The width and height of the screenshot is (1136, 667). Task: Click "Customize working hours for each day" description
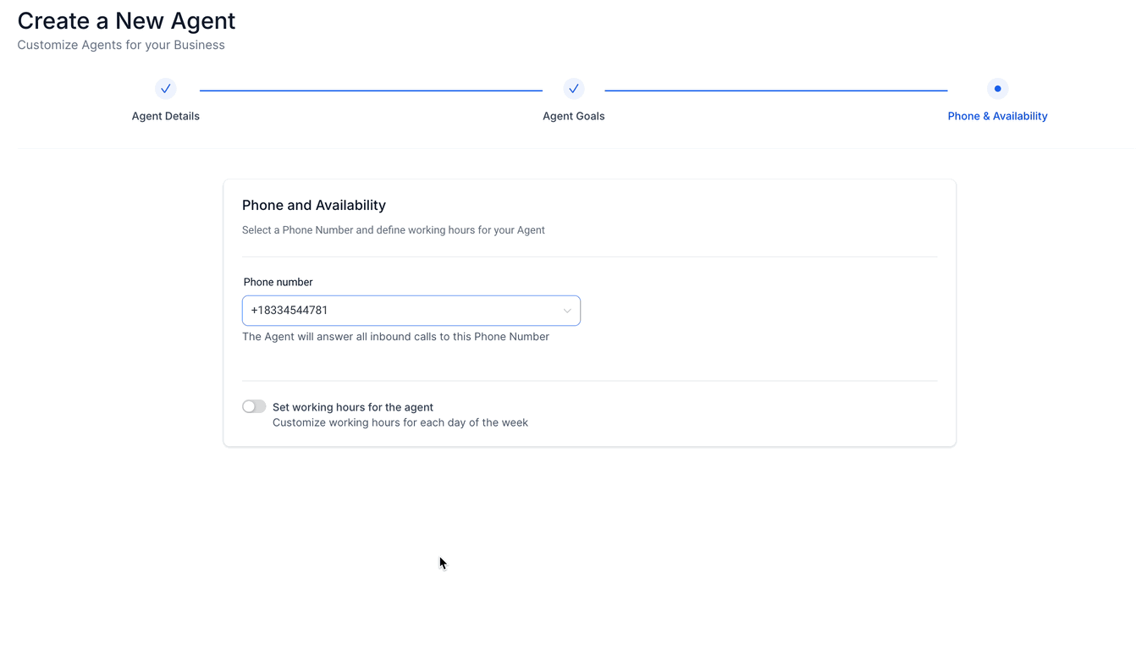400,422
